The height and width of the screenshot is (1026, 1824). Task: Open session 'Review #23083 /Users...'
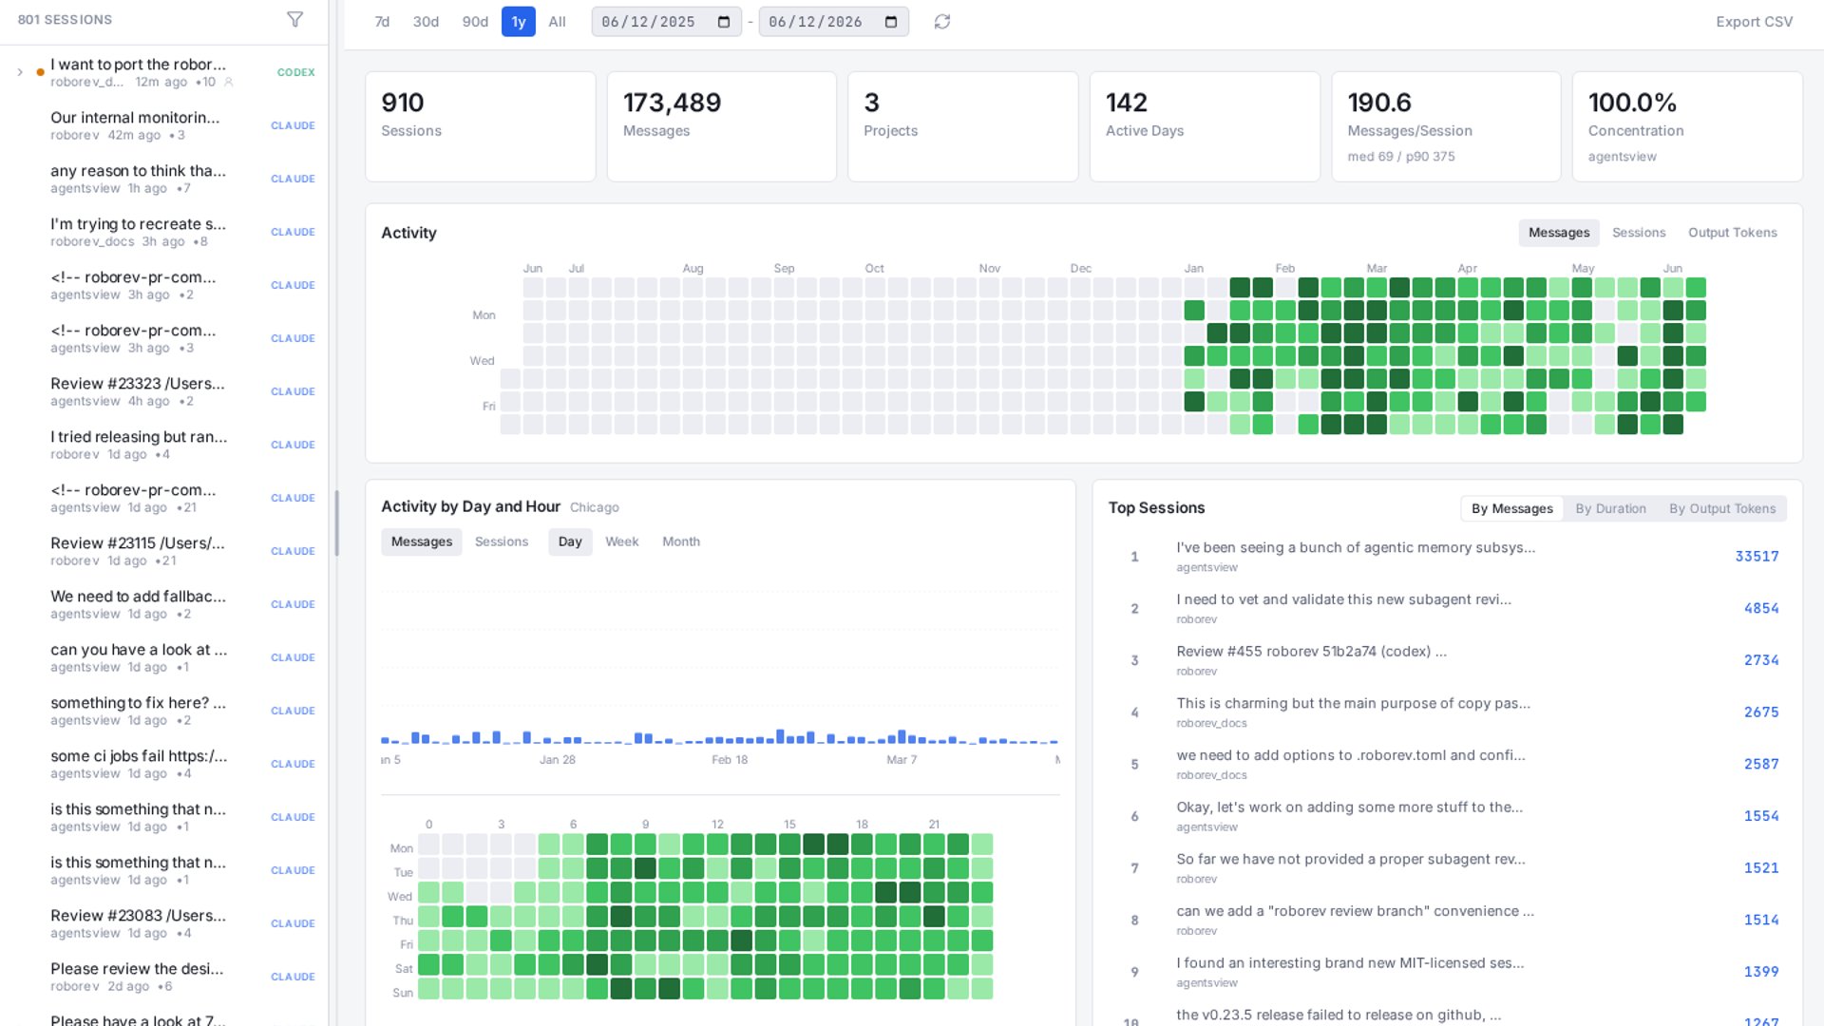pyautogui.click(x=164, y=923)
